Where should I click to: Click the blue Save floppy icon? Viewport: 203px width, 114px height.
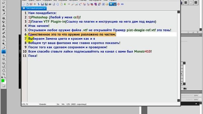(x=42, y=4)
